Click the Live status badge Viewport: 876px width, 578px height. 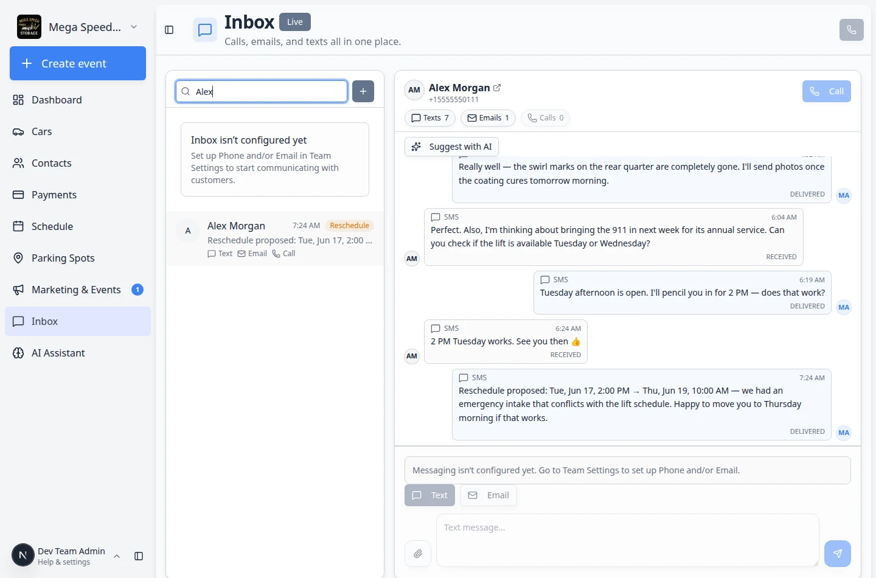click(x=295, y=22)
